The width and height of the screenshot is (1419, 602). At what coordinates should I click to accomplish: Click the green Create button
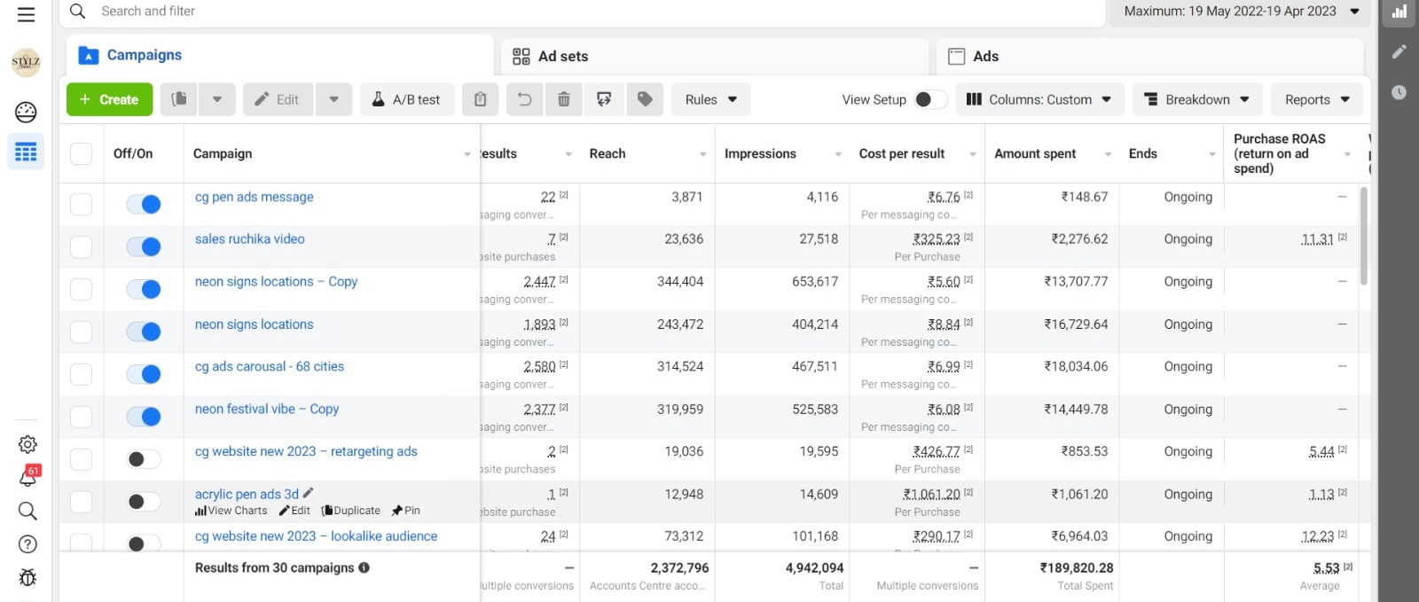tap(109, 99)
